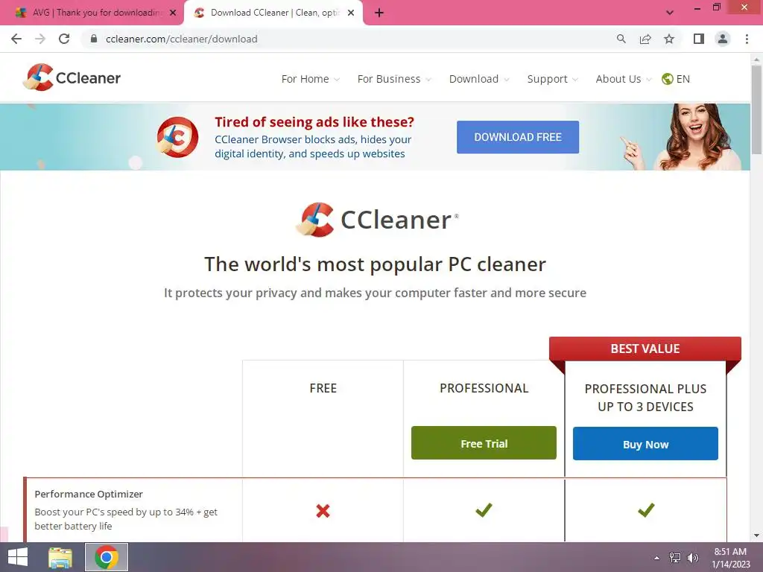Screen dimensions: 763x572
Task: Go back to the previous page
Action: click(16, 39)
